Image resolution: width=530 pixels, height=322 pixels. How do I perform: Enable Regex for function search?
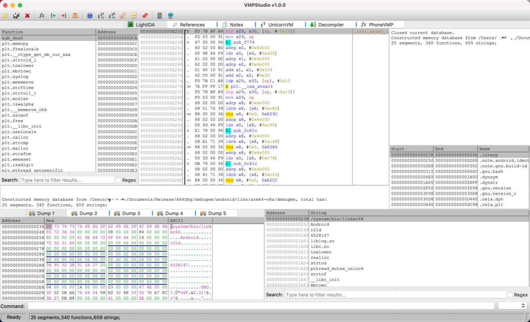(118, 180)
